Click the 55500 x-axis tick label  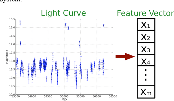tap(80, 96)
